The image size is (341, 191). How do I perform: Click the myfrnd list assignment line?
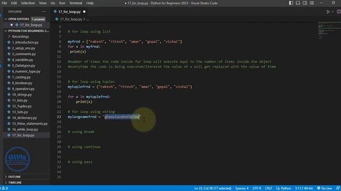125,41
